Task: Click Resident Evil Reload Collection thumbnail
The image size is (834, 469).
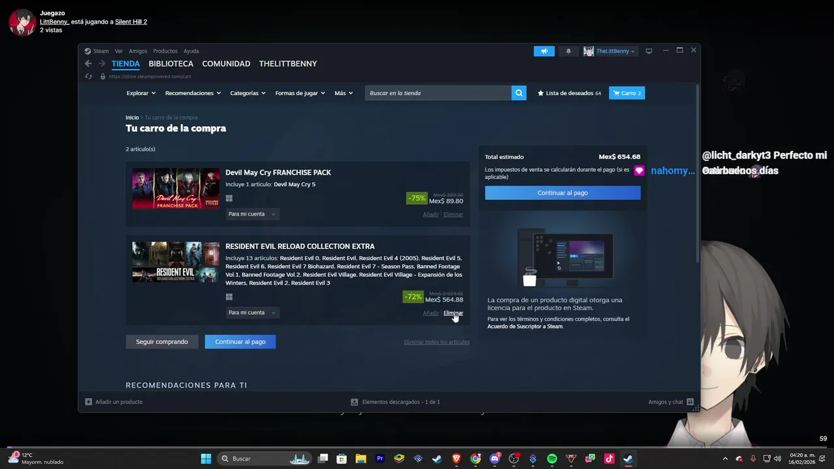Action: point(176,263)
